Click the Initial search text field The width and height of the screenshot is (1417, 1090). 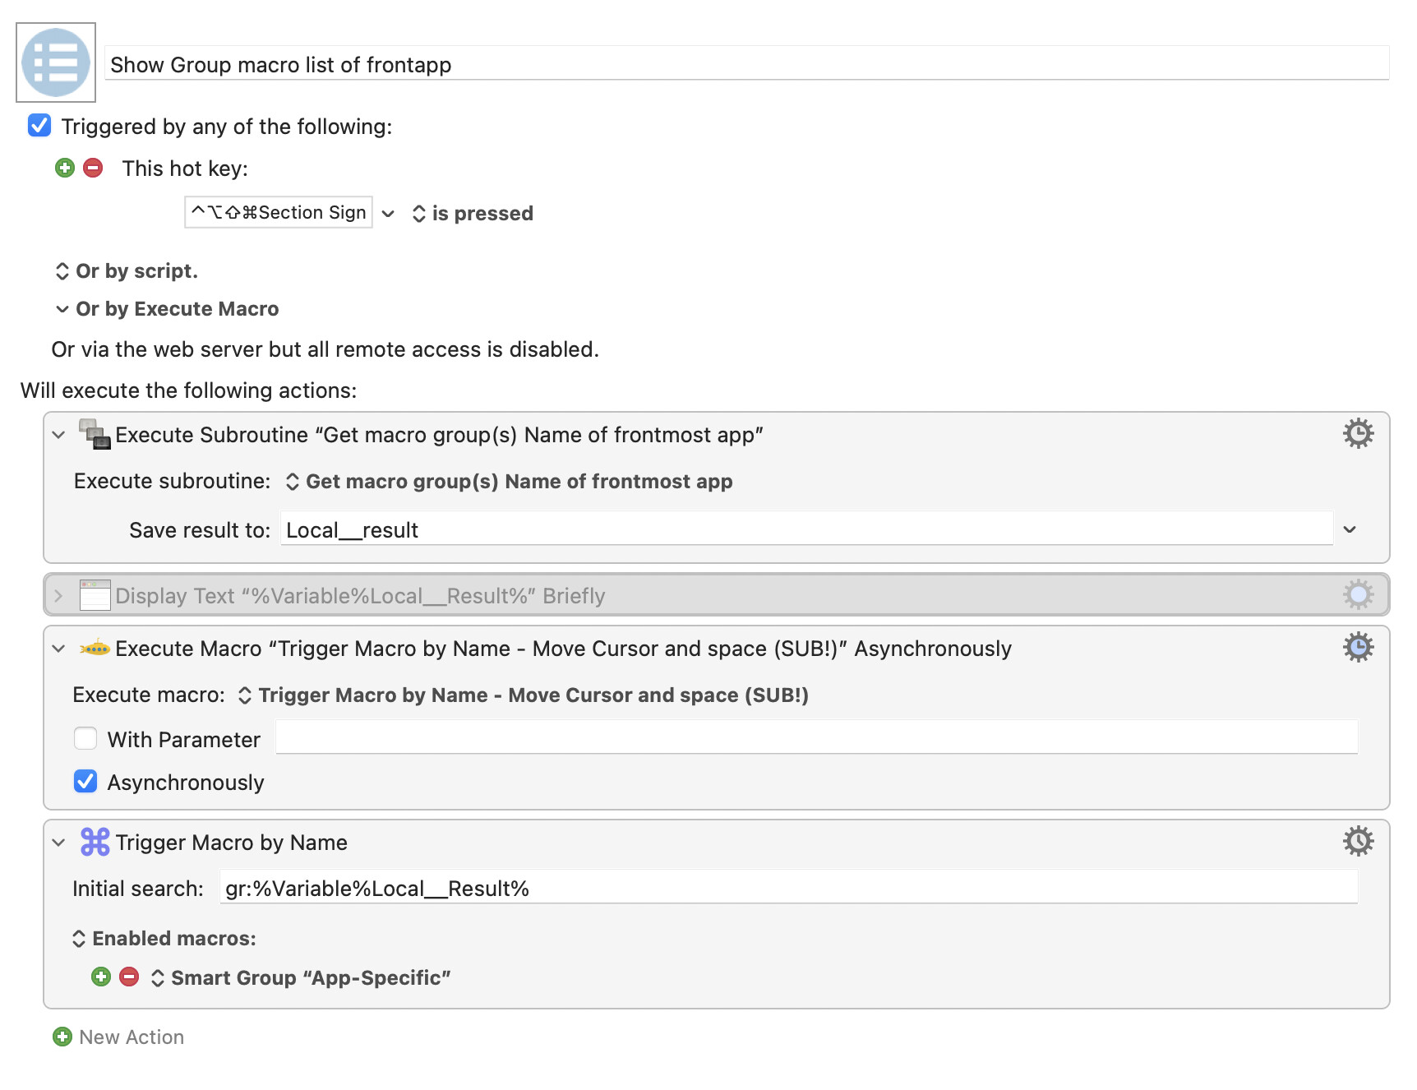[x=788, y=888]
